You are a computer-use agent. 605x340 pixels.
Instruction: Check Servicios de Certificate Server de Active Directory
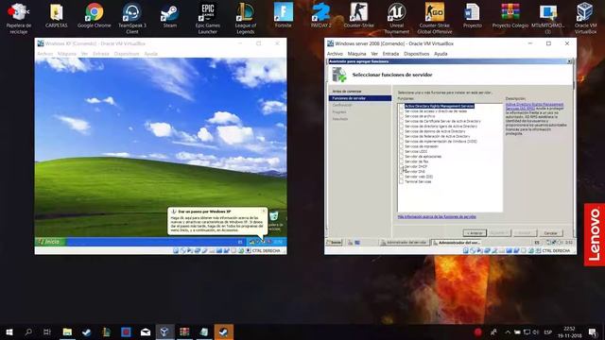(x=401, y=121)
